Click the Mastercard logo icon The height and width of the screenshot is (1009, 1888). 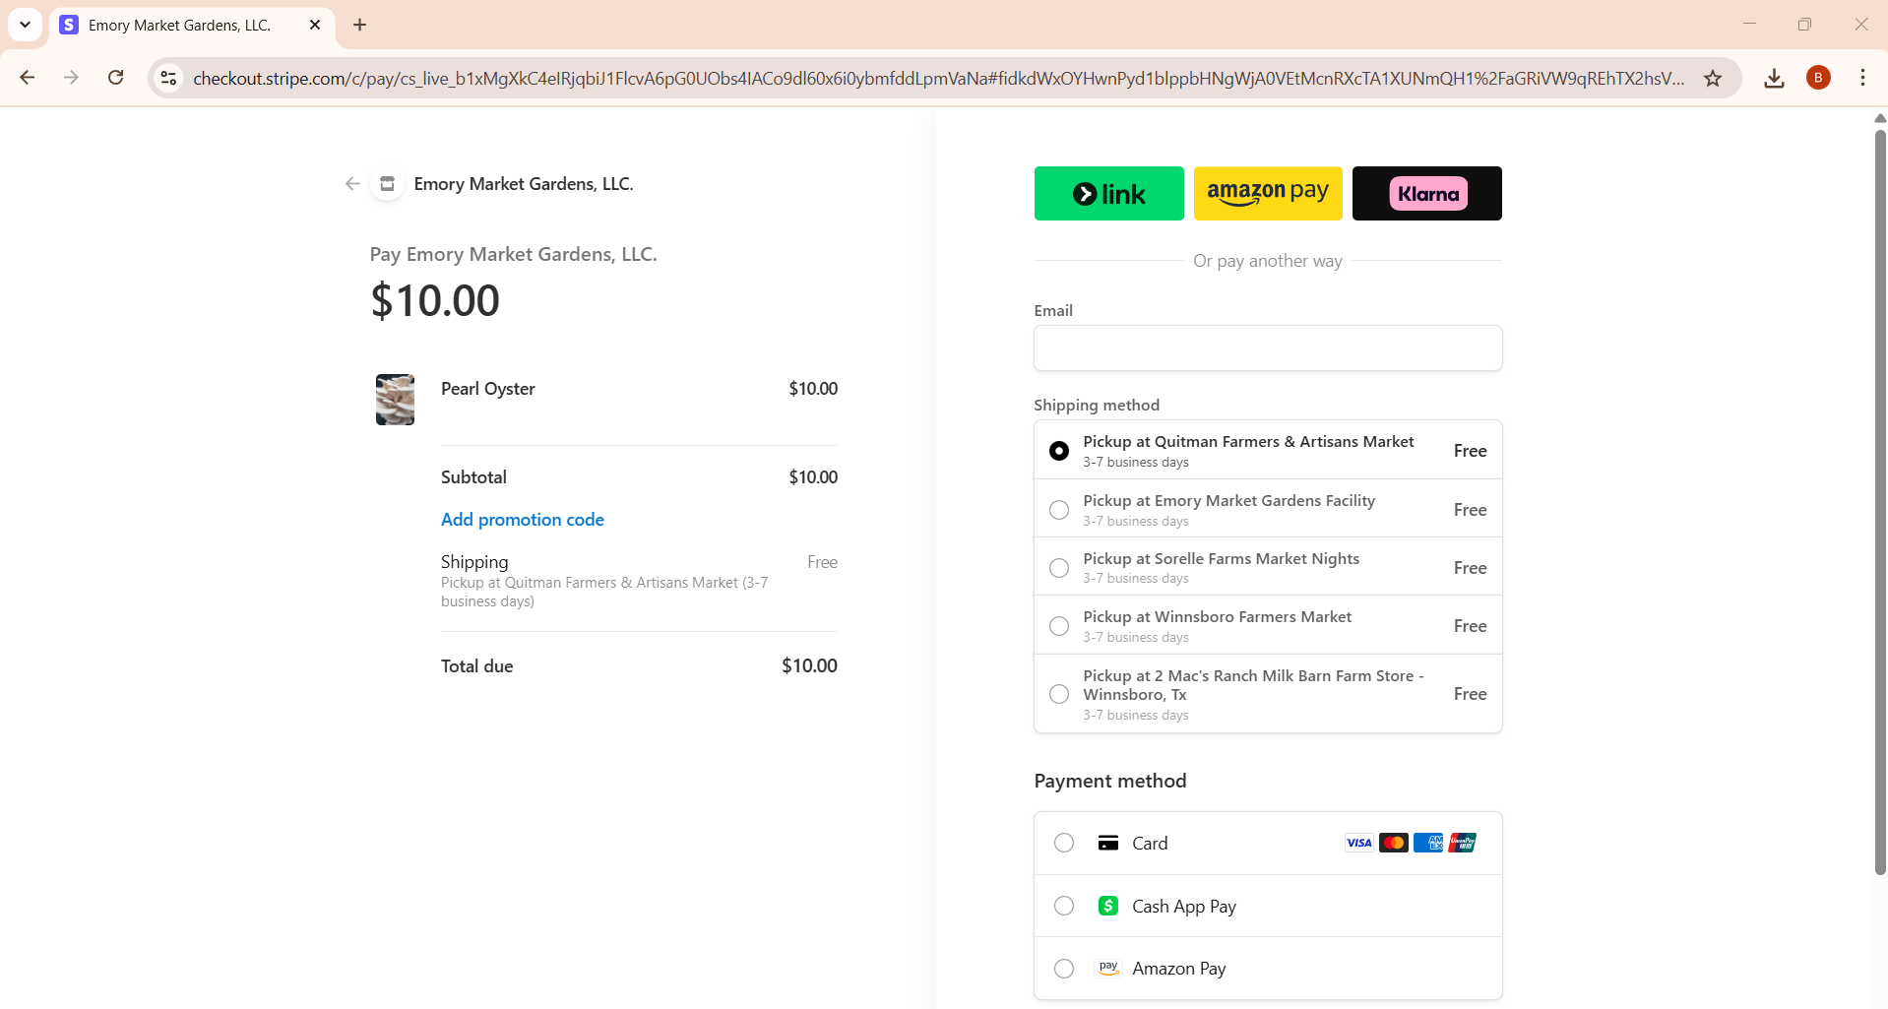(x=1394, y=843)
